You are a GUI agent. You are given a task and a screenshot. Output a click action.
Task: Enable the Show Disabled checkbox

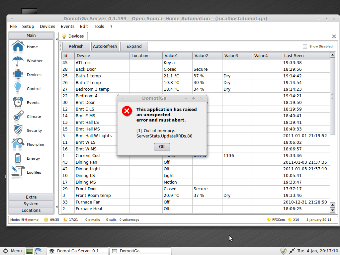click(x=305, y=46)
